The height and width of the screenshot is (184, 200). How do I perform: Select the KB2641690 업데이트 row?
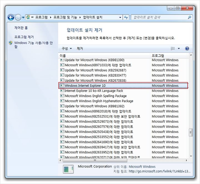tap(123, 142)
